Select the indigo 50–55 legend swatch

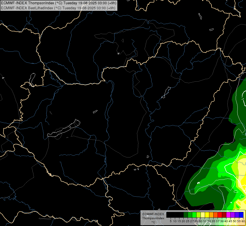[x=237, y=215]
